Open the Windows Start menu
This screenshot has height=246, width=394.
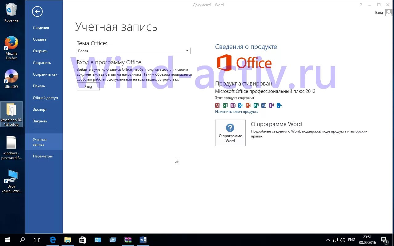[x=7, y=240]
